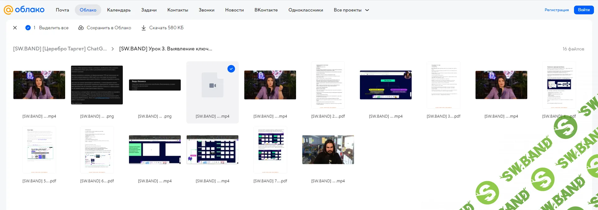Viewport: 598px width, 210px height.
Task: Click the video camera placeholder file icon
Action: (x=213, y=85)
